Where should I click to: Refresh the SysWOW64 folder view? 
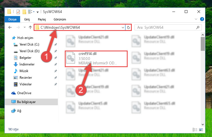128,28
